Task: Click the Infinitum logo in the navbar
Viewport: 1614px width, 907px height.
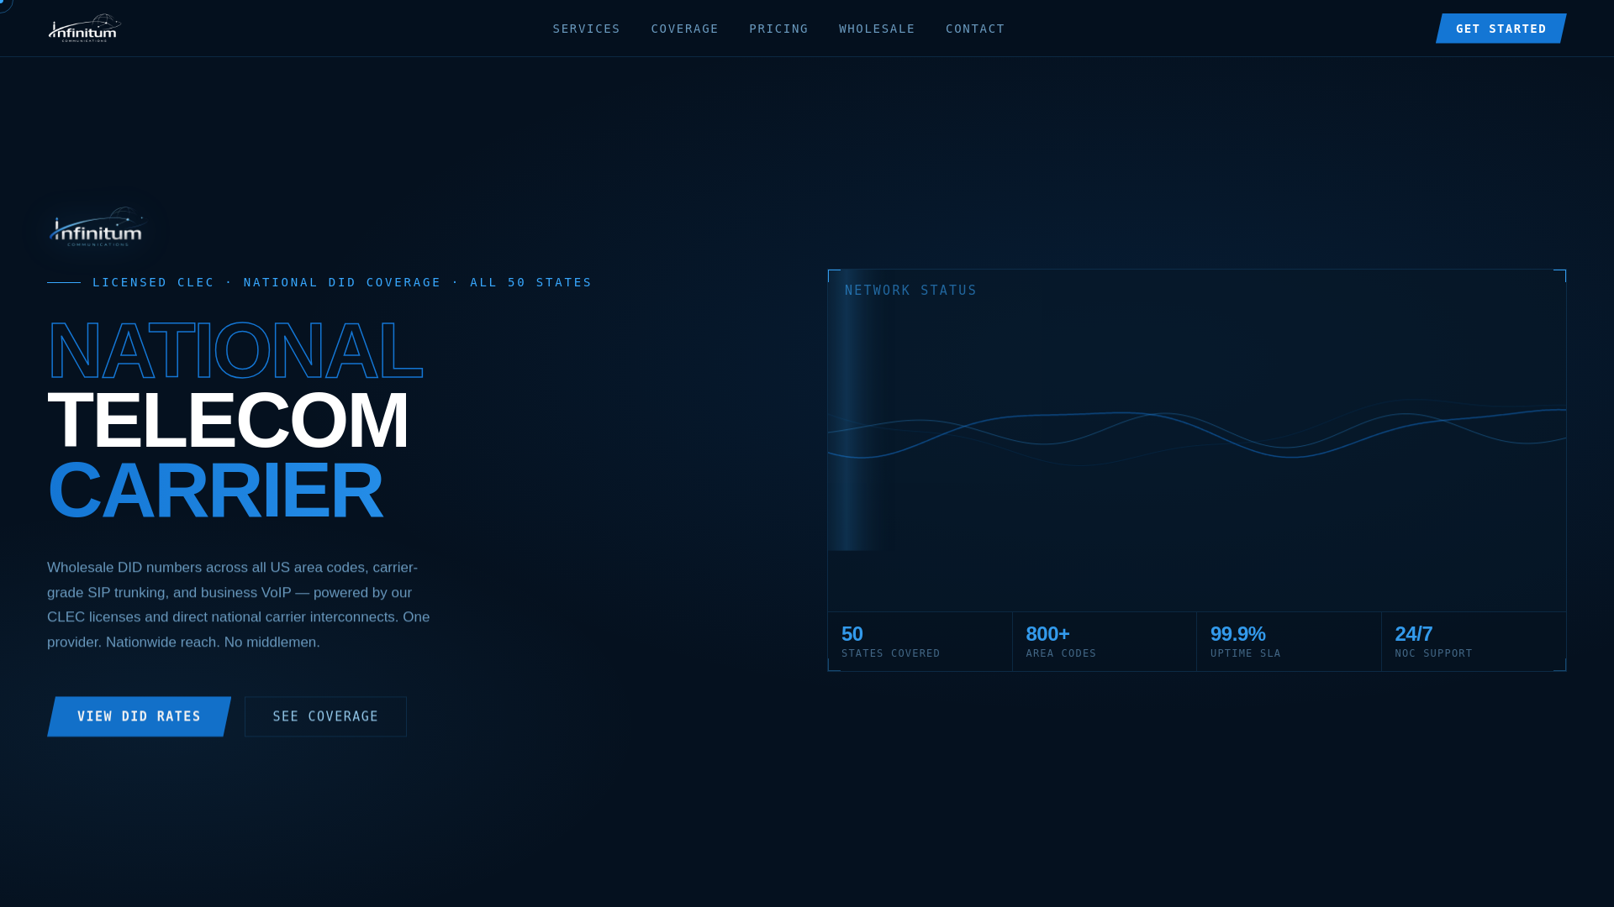Action: pyautogui.click(x=84, y=28)
